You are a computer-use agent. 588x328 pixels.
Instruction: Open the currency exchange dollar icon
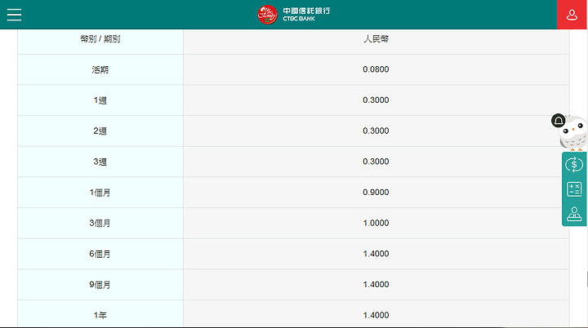[x=574, y=165]
